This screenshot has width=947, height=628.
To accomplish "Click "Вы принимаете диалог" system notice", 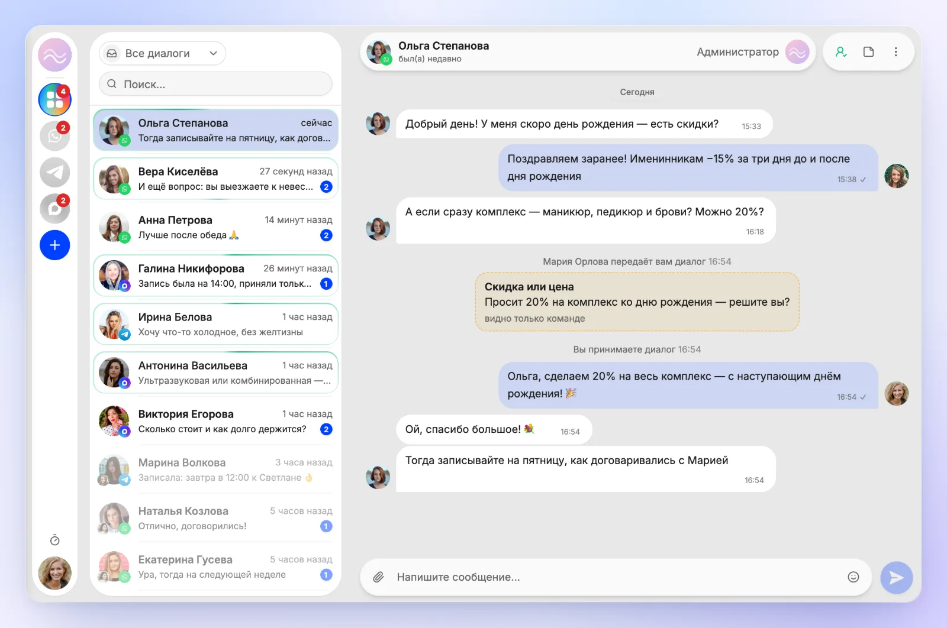I will coord(637,349).
